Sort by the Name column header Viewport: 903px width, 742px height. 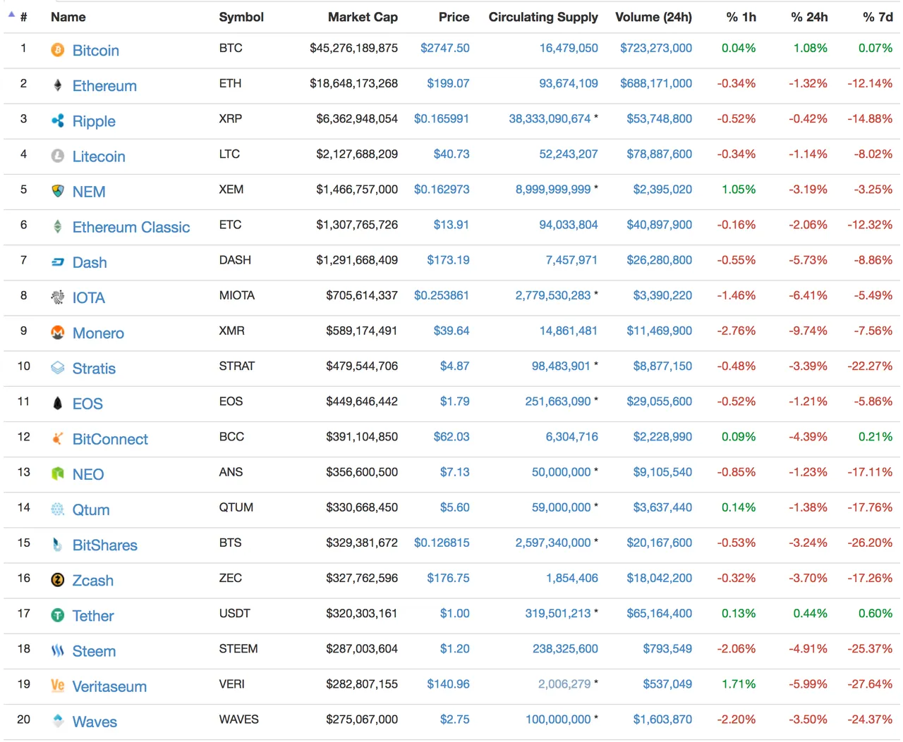pos(68,17)
